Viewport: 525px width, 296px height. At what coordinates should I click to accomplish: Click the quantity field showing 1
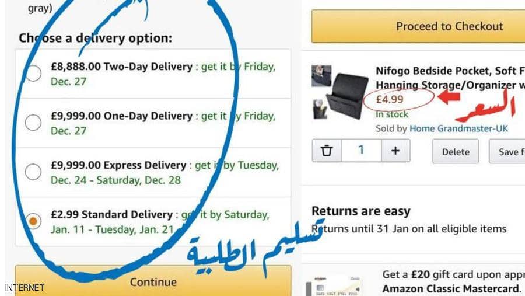(x=361, y=151)
